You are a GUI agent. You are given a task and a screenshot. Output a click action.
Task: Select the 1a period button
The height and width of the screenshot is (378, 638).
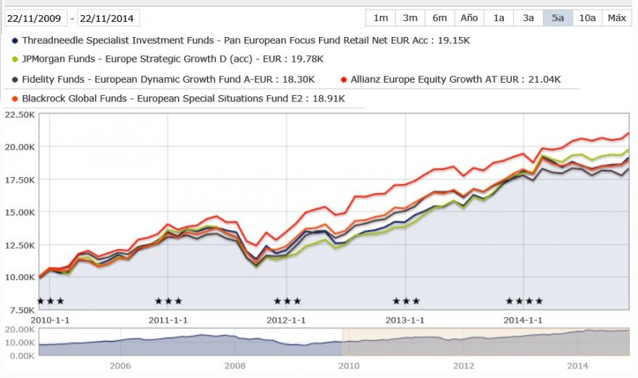click(x=499, y=18)
